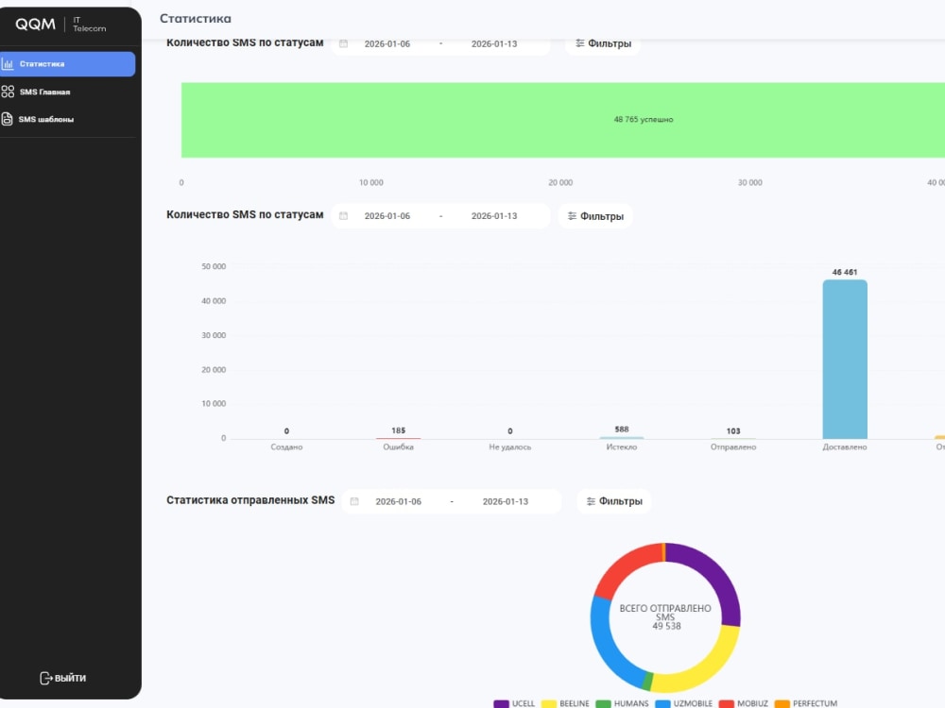Click the Ошибка column label
This screenshot has height=708, width=945.
pos(399,447)
